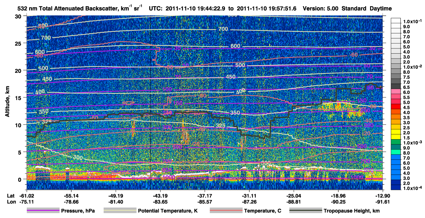Screen dimensions: 425x218
Task: Click the longitude value '-90.25'
Action: (338, 202)
